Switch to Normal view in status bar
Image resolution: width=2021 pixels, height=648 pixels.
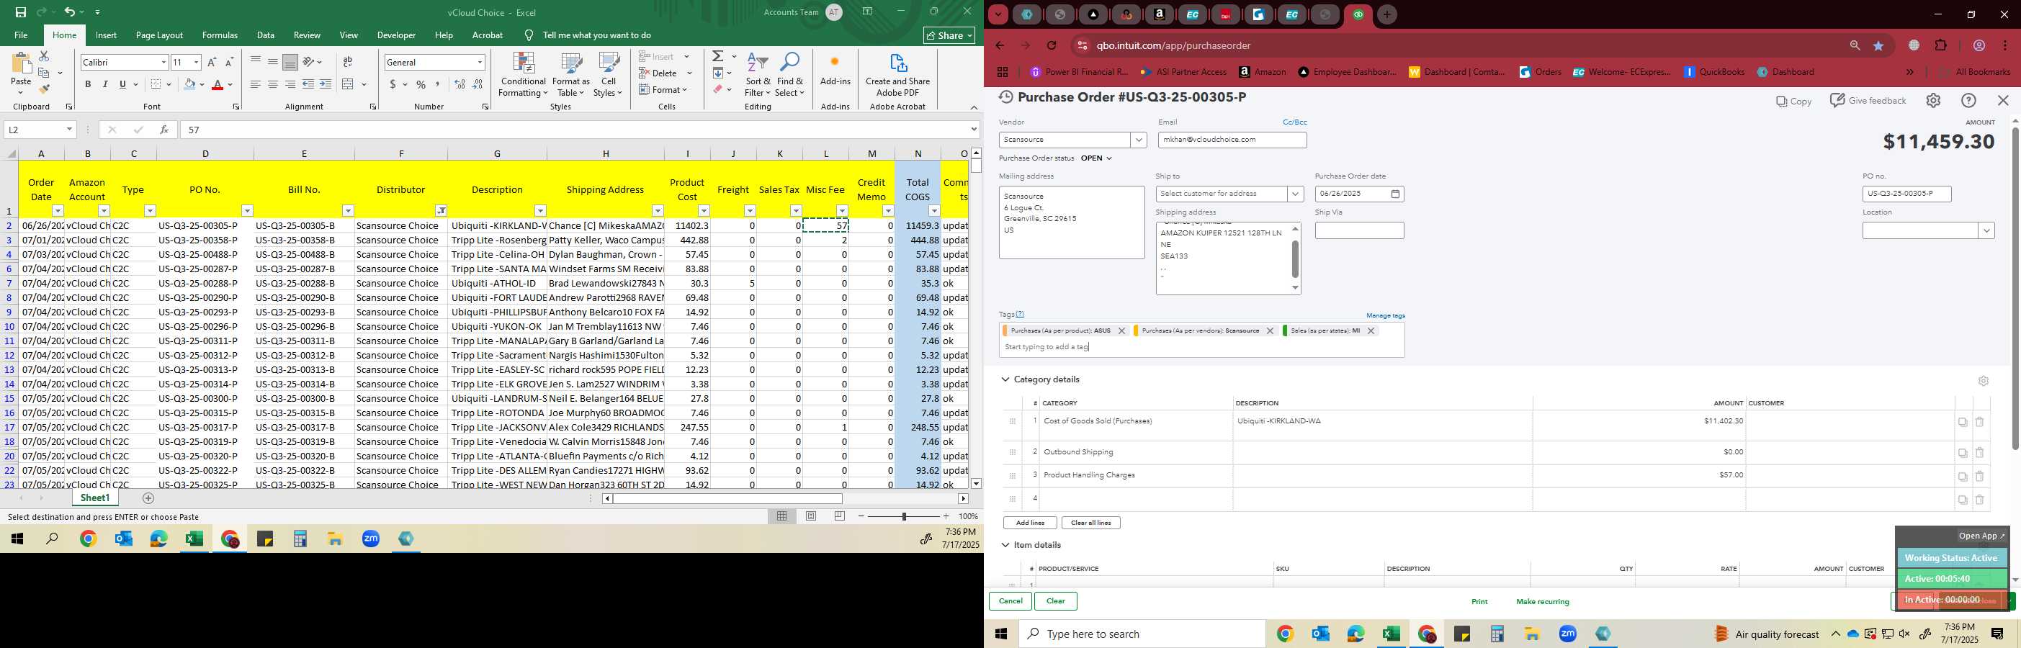[782, 516]
